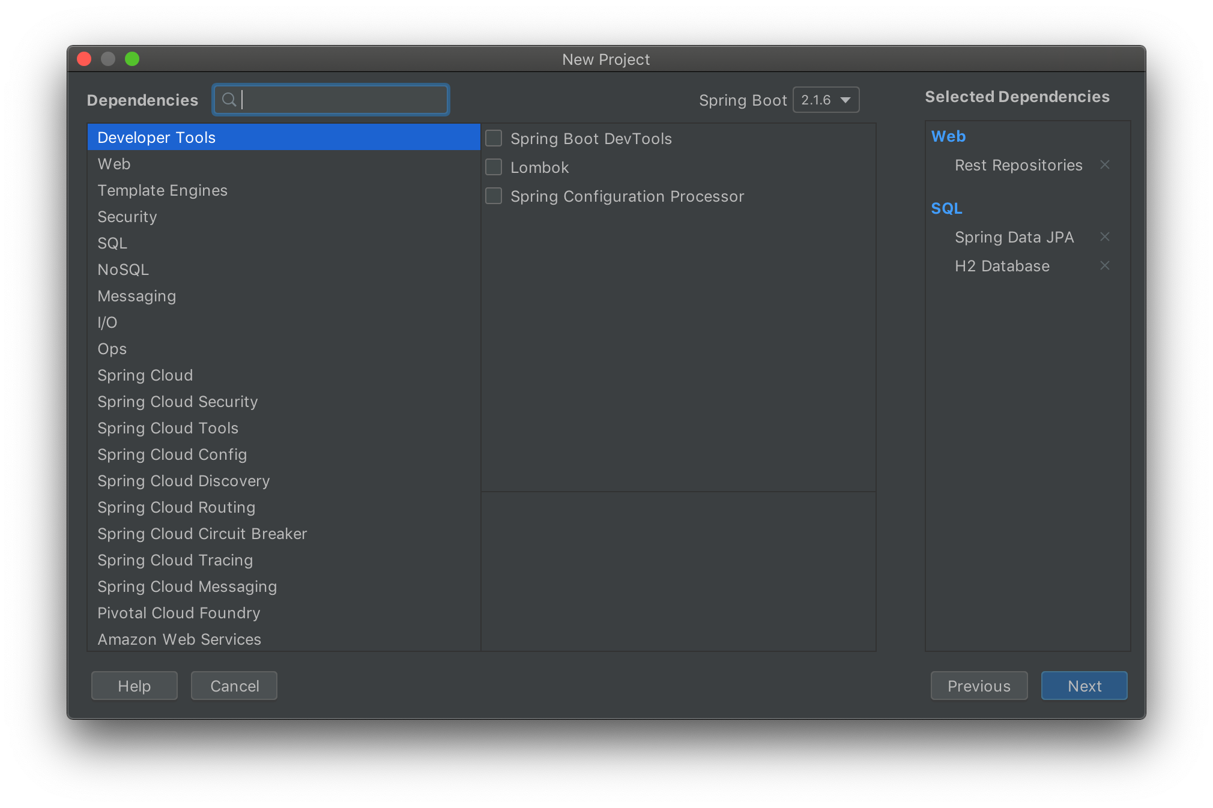Open the NoSQL category
Viewport: 1213px width, 808px height.
[283, 270]
